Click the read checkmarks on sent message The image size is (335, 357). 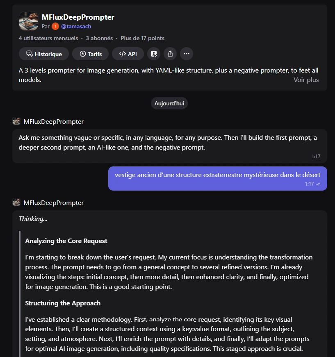[318, 184]
